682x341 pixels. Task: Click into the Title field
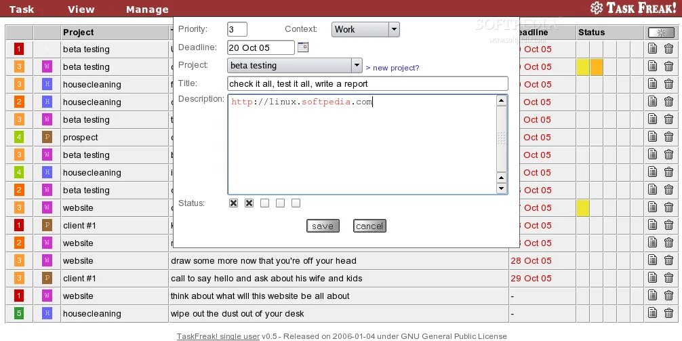pos(367,83)
